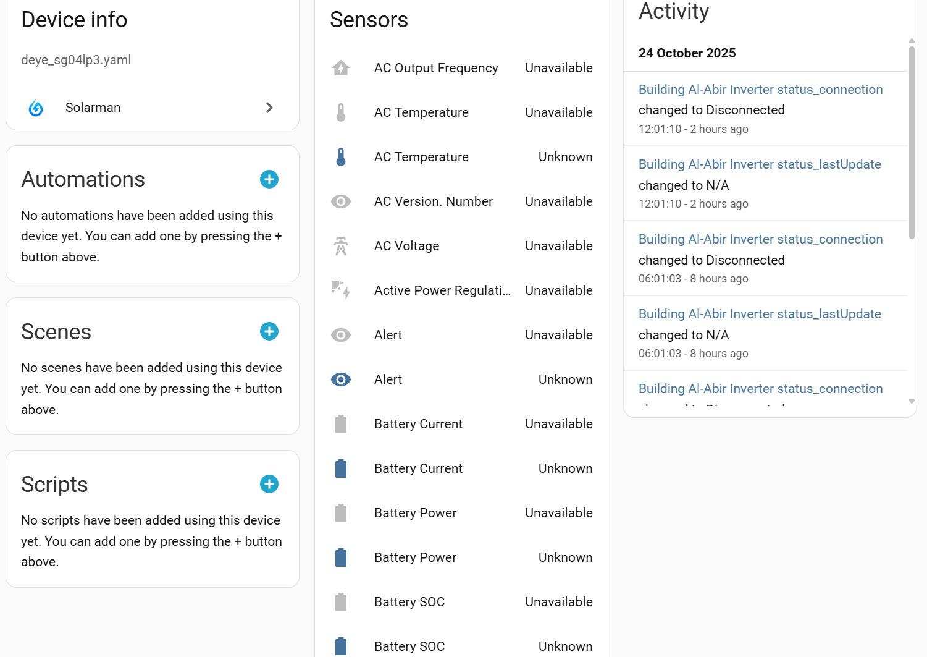Open the 12:01:10 status_lastUpdate activity link
927x657 pixels.
(x=760, y=164)
